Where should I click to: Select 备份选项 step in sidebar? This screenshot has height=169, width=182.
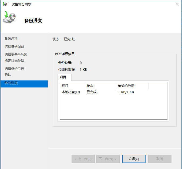(11, 38)
